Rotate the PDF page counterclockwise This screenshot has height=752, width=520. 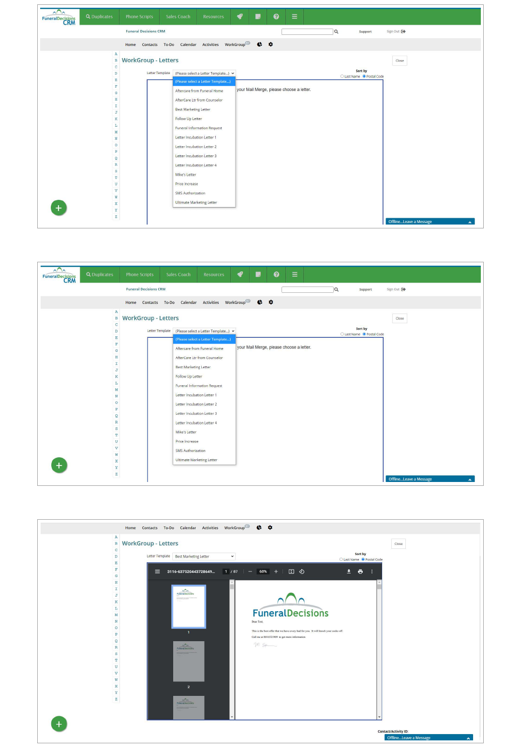(302, 572)
